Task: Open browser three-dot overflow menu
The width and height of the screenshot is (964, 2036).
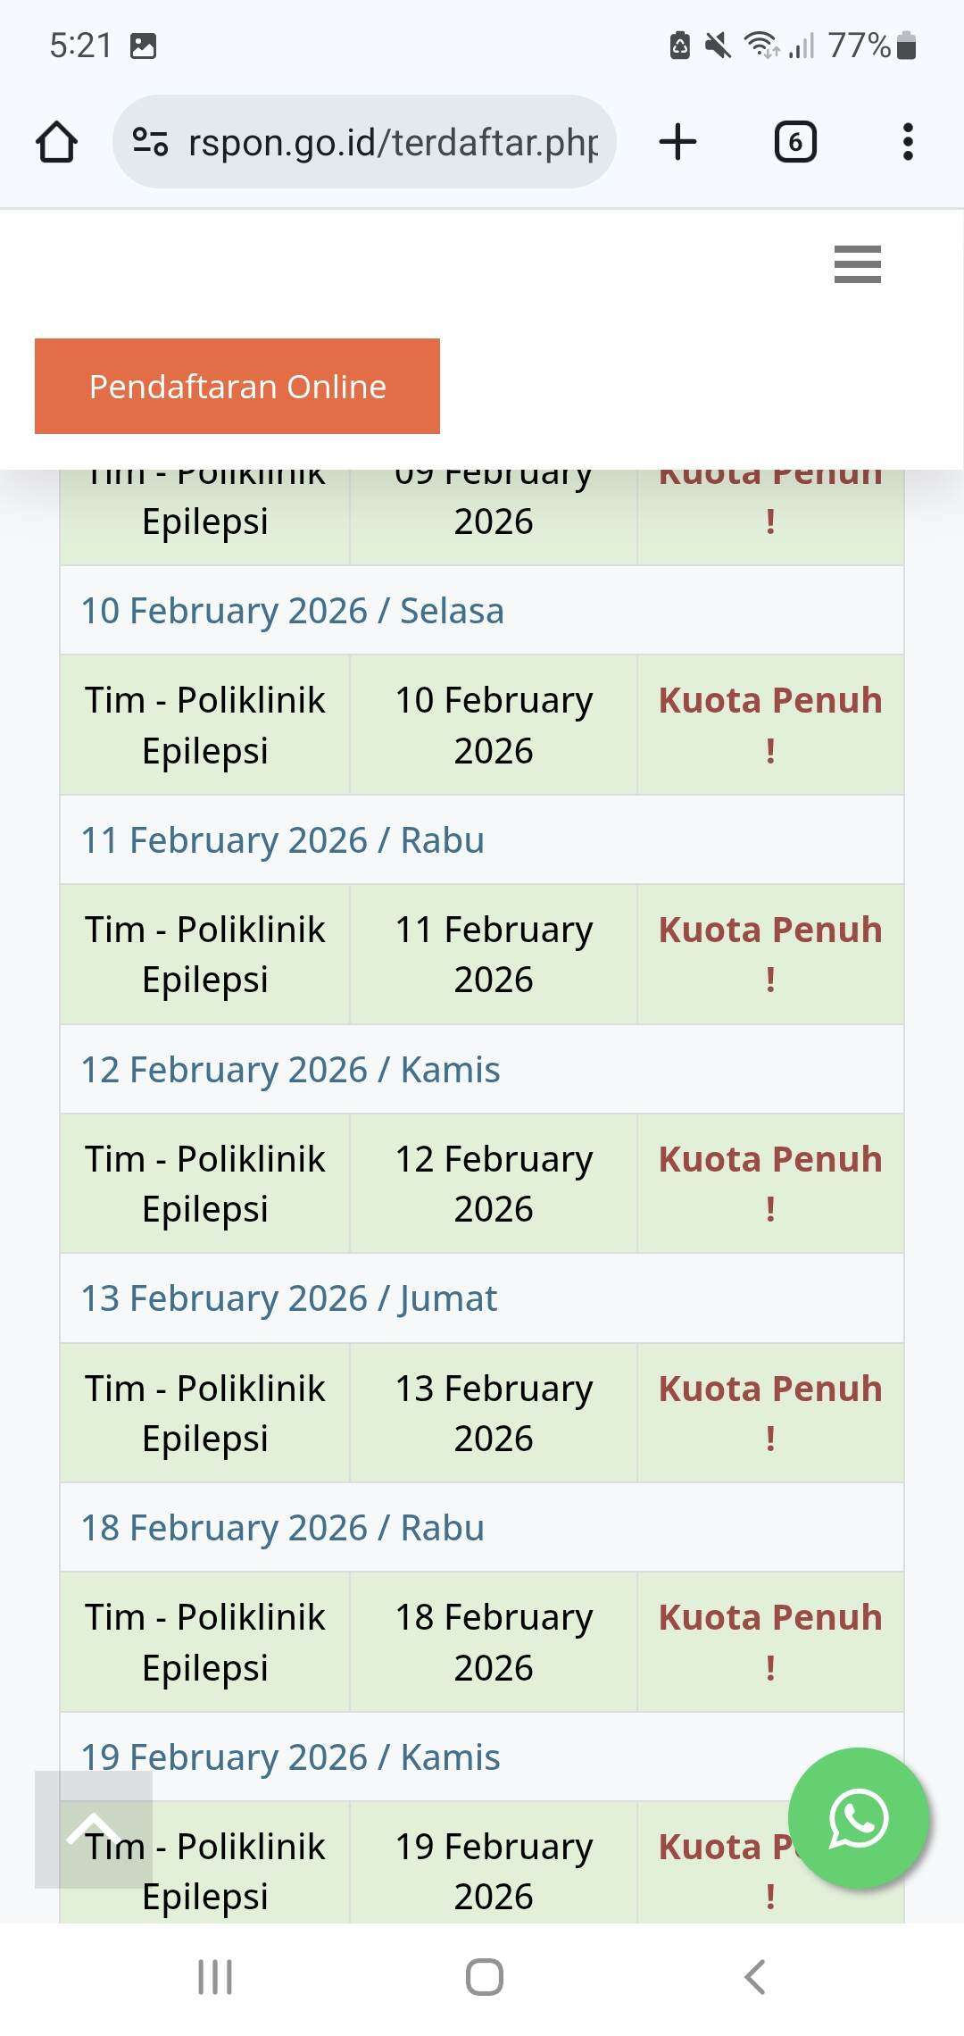Action: (x=908, y=142)
